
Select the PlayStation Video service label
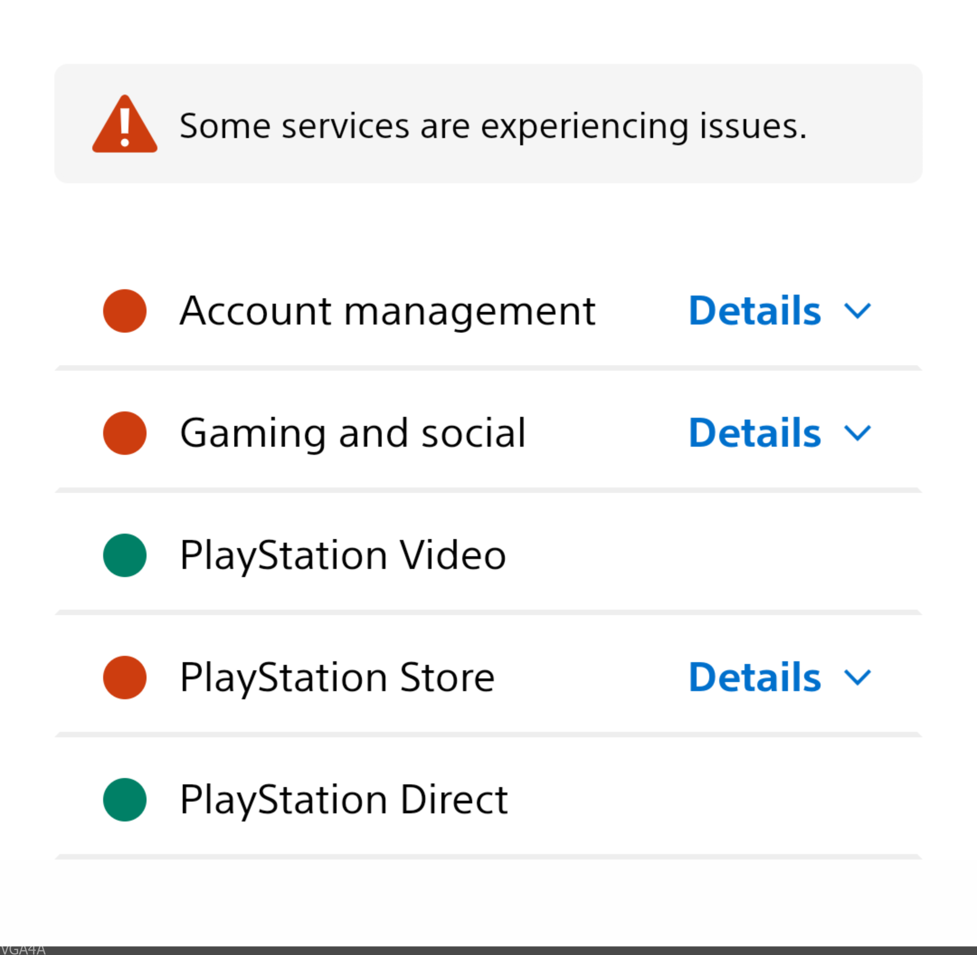343,555
